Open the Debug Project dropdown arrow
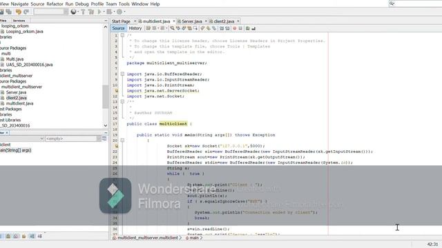Viewport: 442px width, 248px height. pos(114,12)
